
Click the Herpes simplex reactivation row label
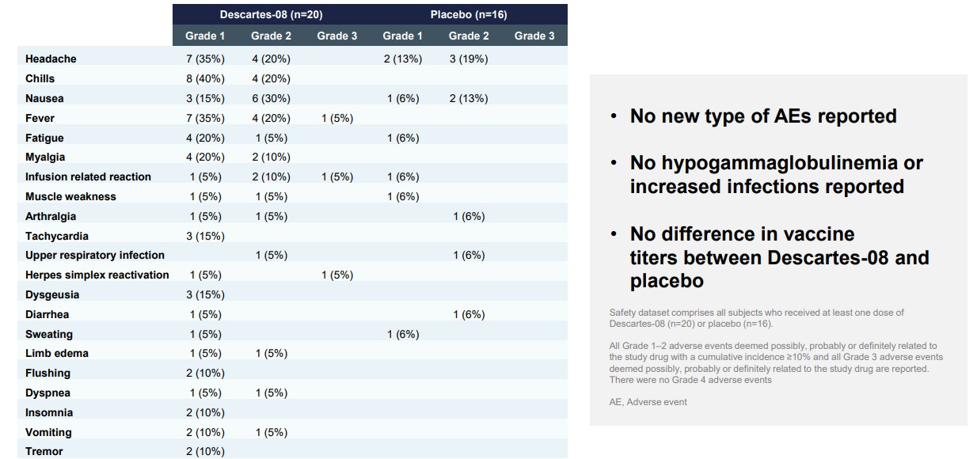(x=97, y=275)
